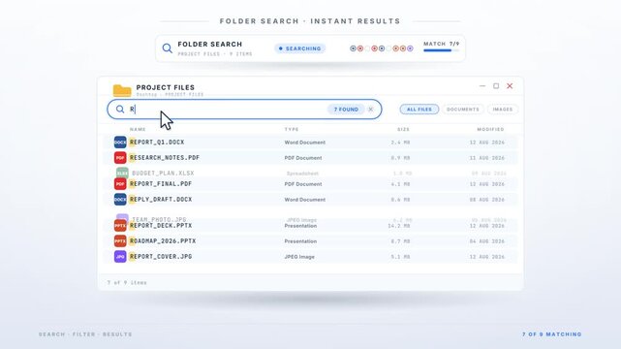Click the PPTX icon for ROADMAP_2026.PPTX

click(x=120, y=240)
